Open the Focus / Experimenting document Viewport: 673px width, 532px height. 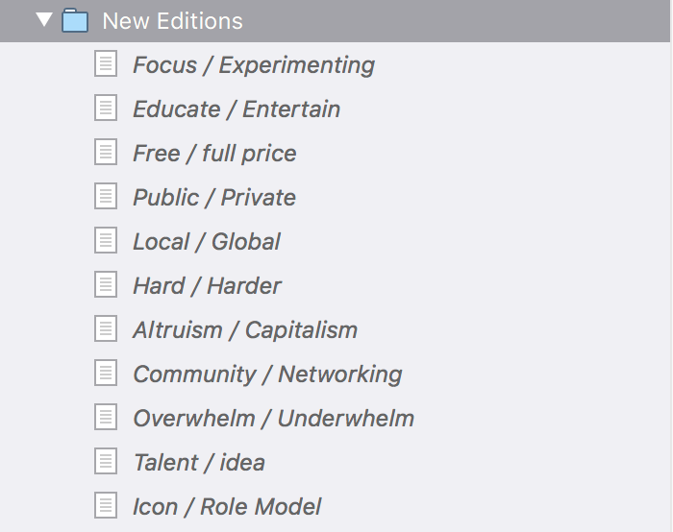(x=254, y=65)
